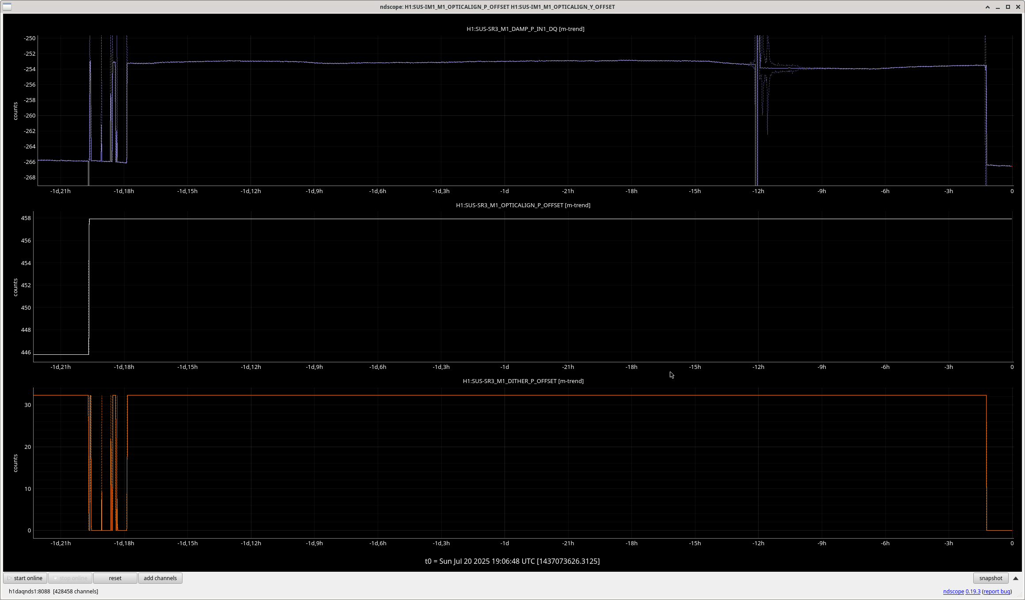Click the SR3_M1_OPTICALIGN_P_OFFSET plot title
The image size is (1025, 600).
pos(523,205)
